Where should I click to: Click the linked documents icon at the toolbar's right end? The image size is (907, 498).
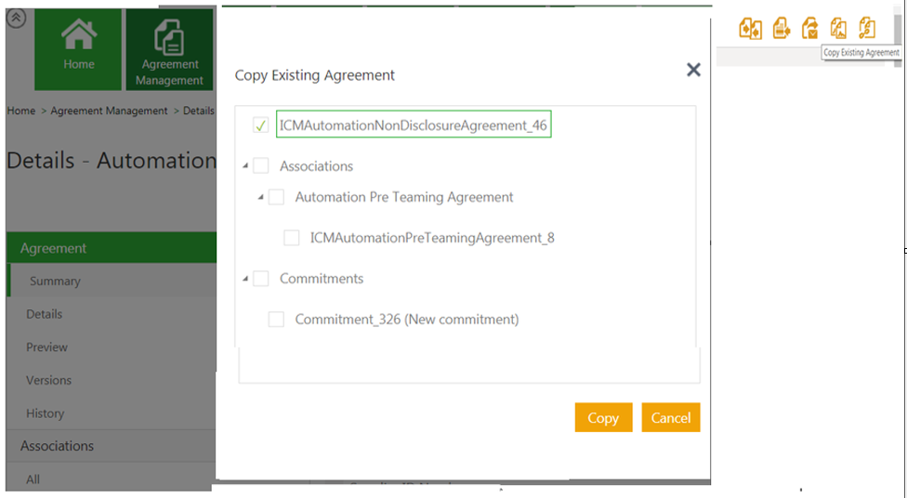tap(867, 28)
